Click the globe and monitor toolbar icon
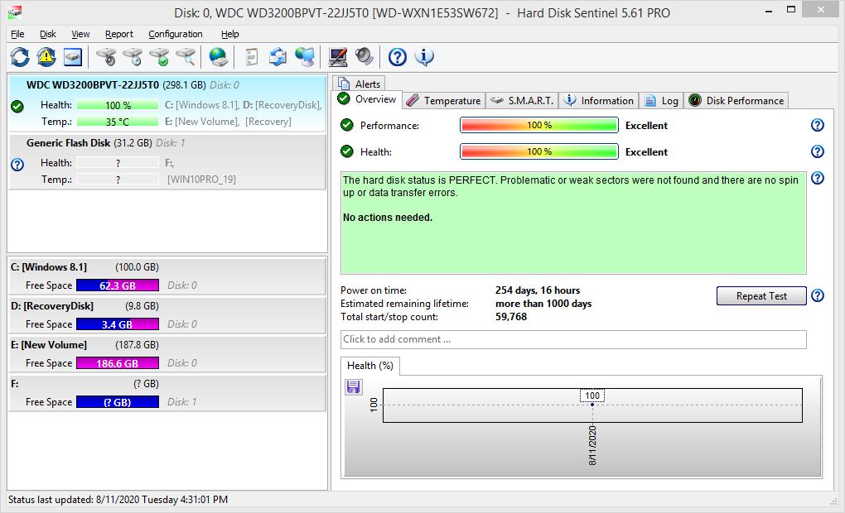Image resolution: width=845 pixels, height=513 pixels. coord(305,56)
